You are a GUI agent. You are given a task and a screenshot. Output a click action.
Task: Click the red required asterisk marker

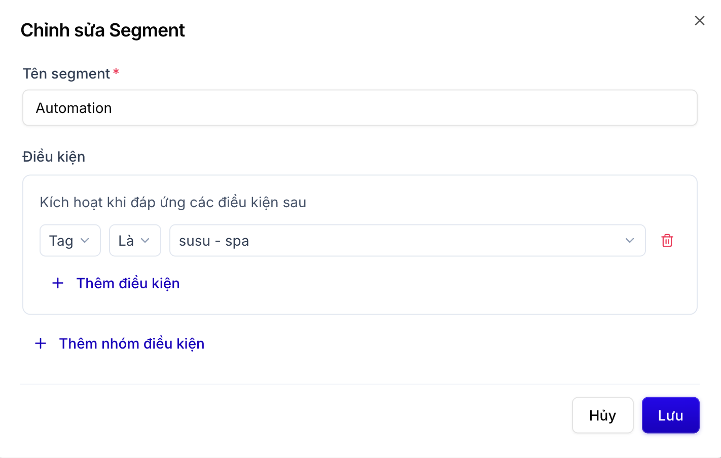tap(116, 72)
